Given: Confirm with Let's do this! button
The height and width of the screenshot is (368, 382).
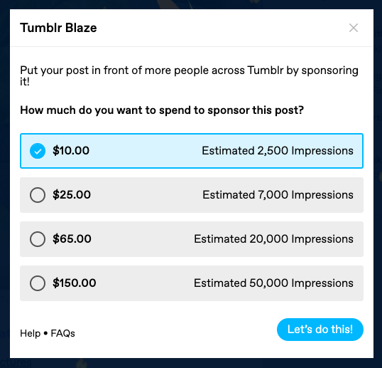Looking at the screenshot, I should click(x=320, y=330).
